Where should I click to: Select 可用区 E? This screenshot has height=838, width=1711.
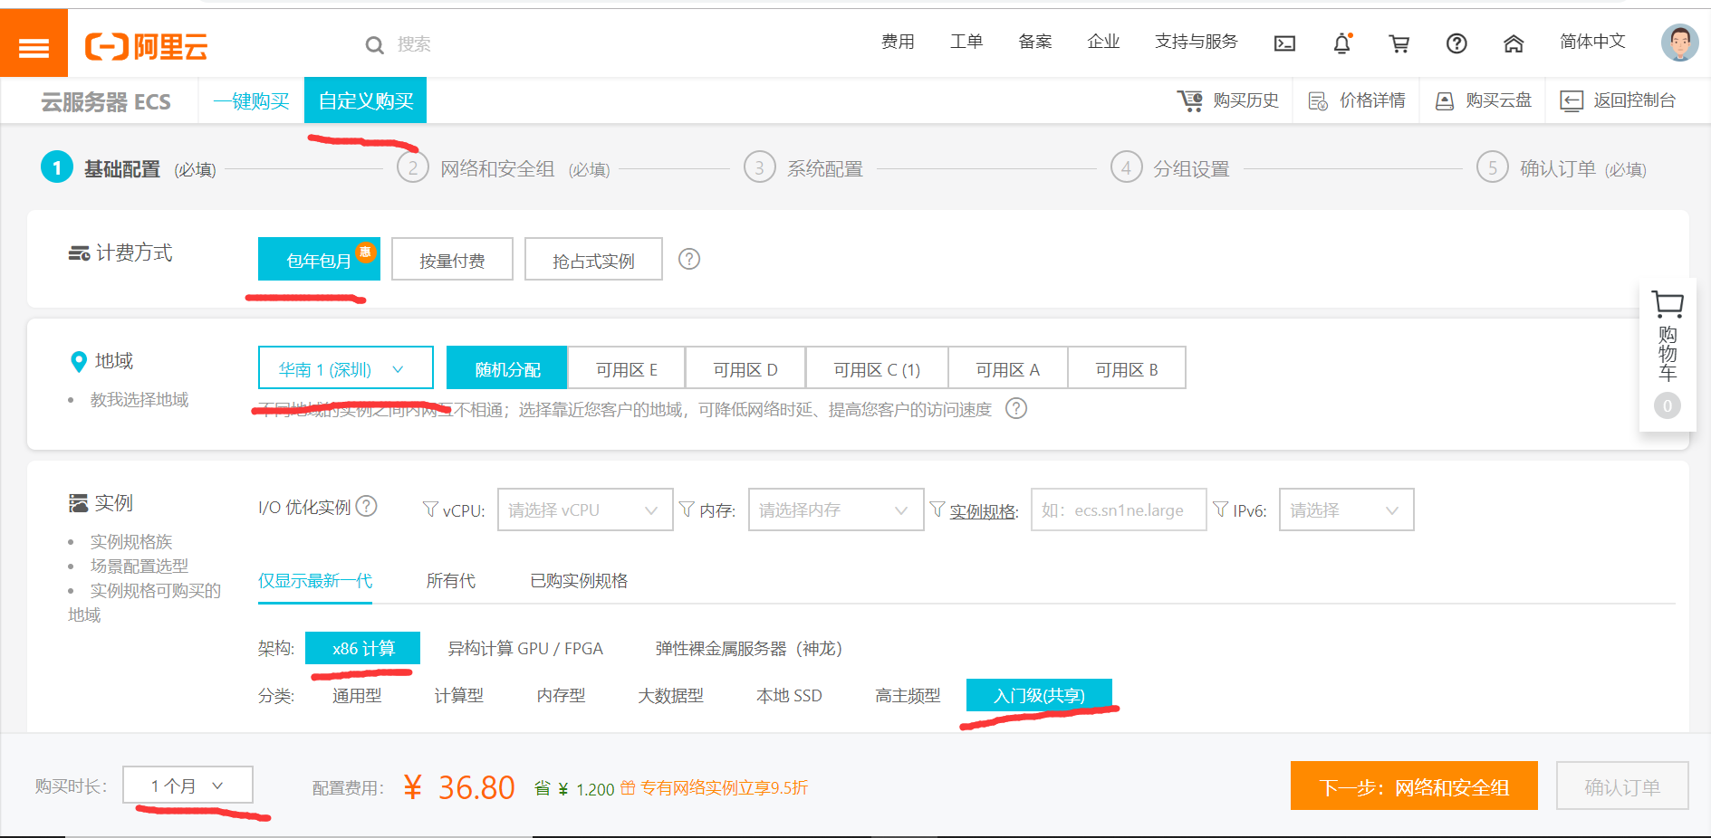[627, 368]
